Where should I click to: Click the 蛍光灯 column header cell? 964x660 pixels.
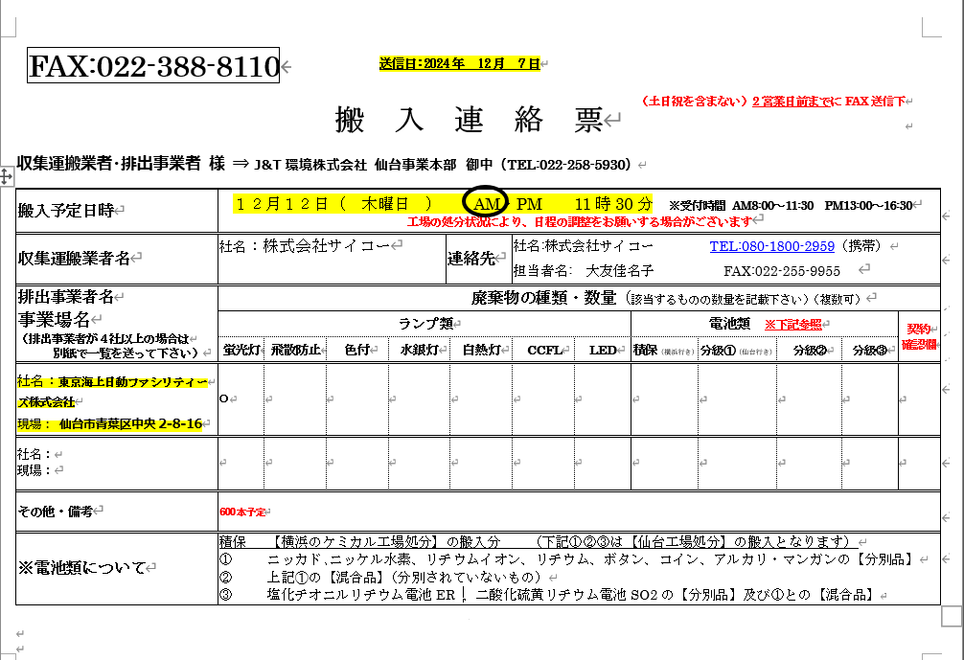point(241,351)
